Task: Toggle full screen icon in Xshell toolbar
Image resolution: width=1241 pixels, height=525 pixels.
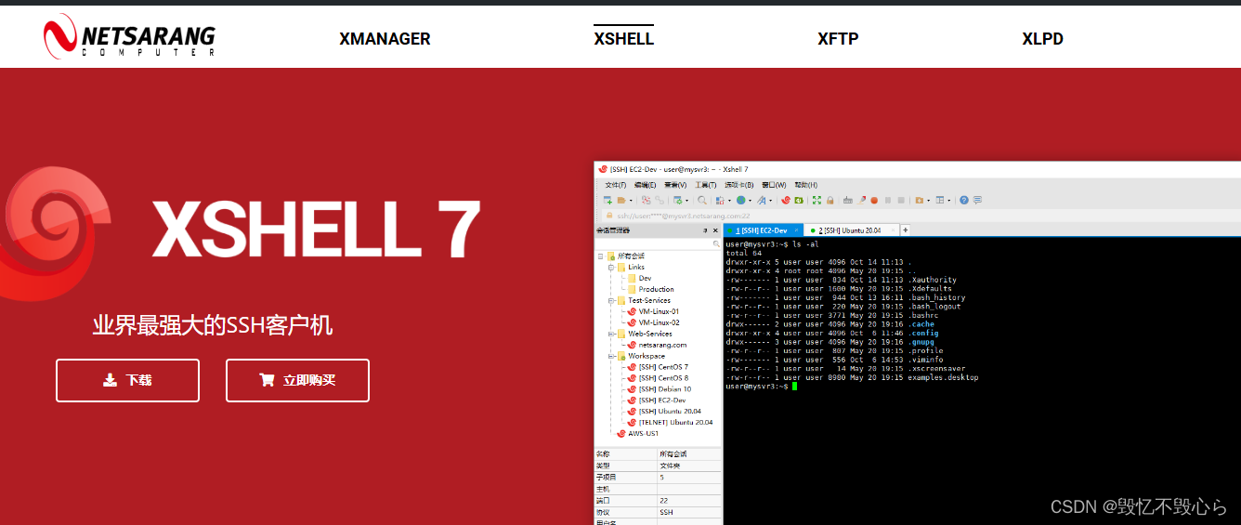Action: [816, 200]
